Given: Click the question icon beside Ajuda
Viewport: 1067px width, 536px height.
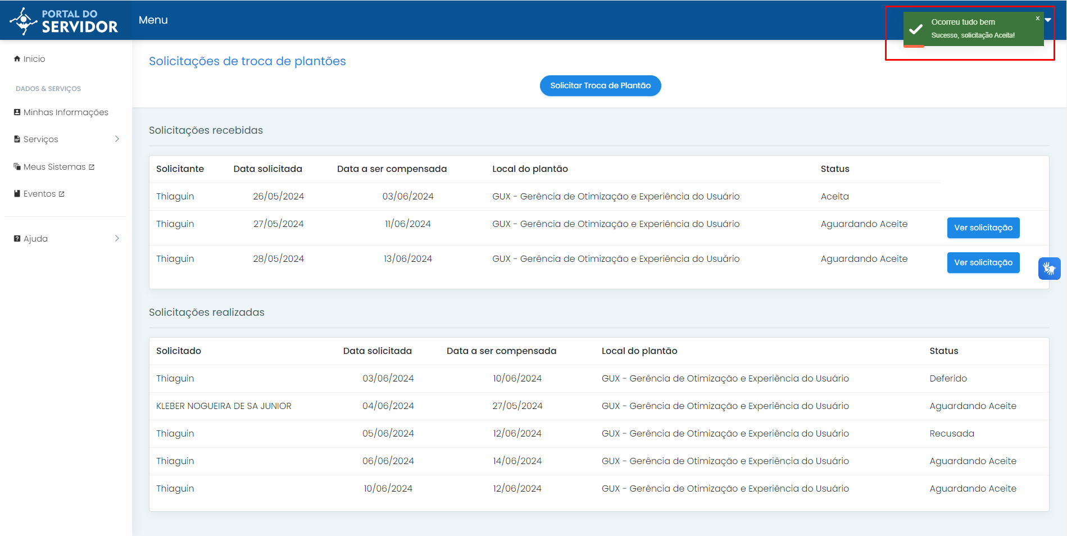Looking at the screenshot, I should pos(17,239).
